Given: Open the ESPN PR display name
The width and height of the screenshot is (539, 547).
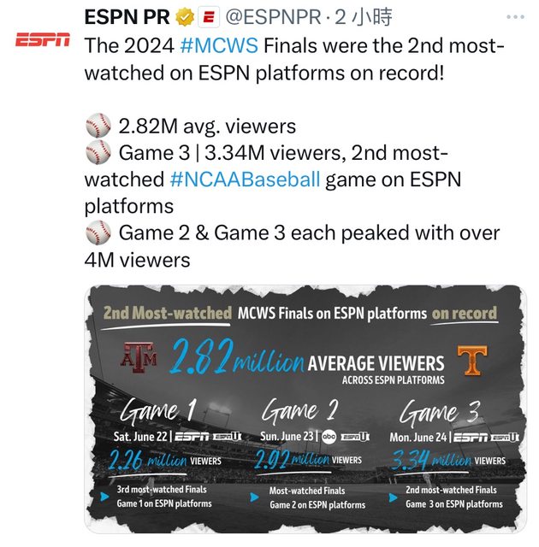Looking at the screenshot, I should click(x=127, y=16).
